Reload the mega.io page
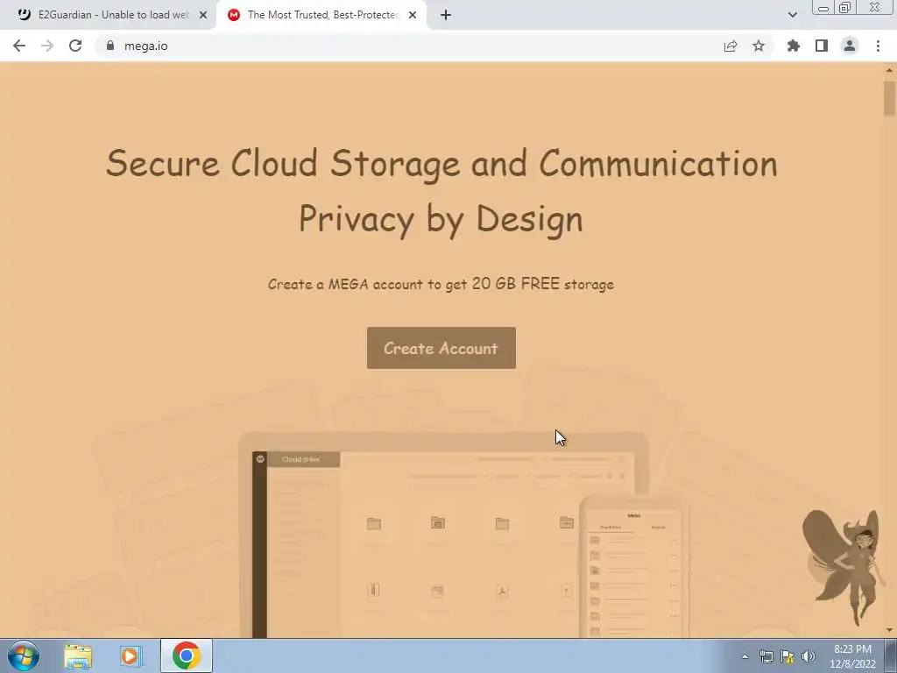 (75, 46)
